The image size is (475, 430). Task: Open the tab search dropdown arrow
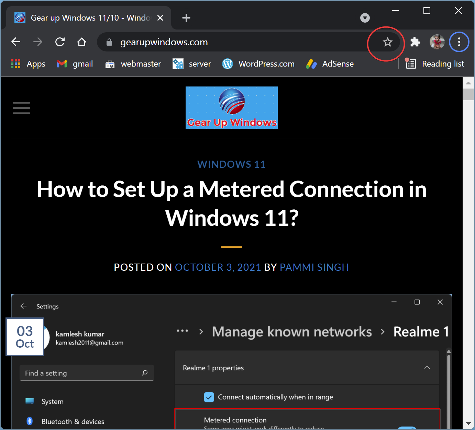point(365,18)
